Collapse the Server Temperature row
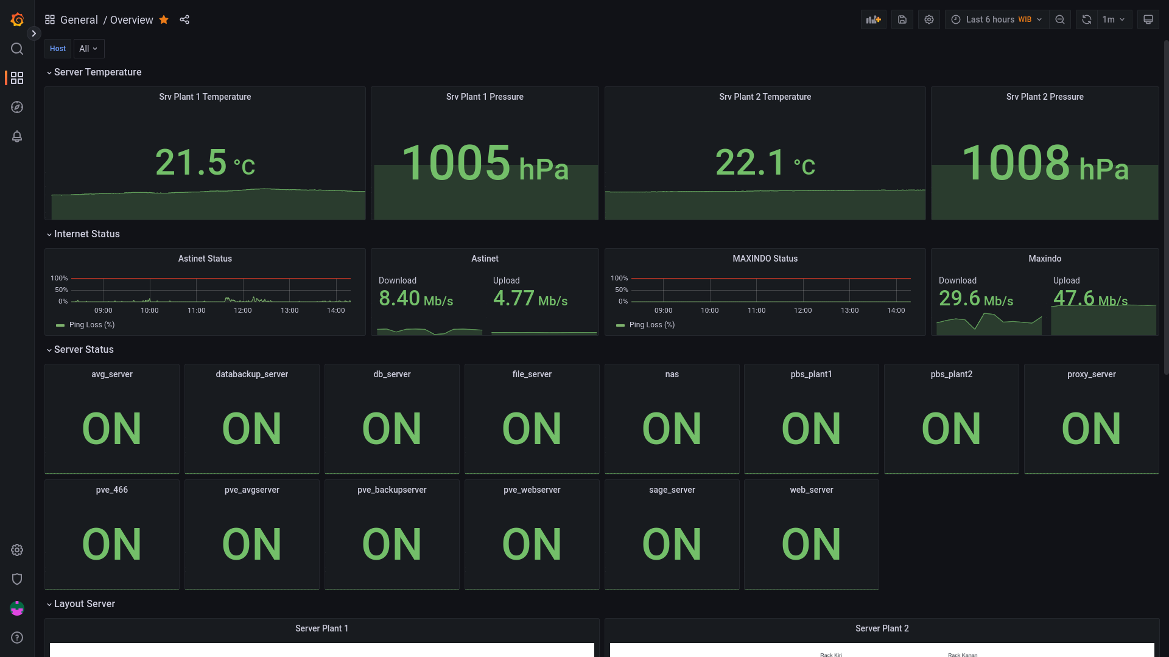The image size is (1169, 657). pos(97,72)
